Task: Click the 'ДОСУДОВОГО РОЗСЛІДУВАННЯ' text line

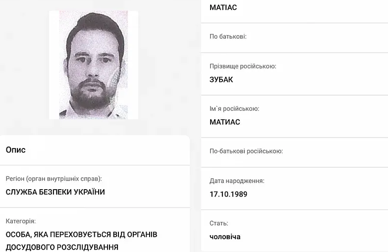Action: (62, 247)
